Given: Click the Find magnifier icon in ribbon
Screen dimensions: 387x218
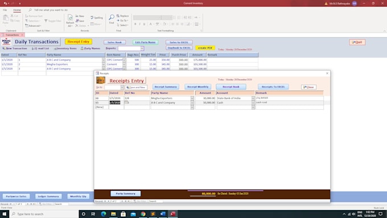Looking at the screenshot, I should pos(112,17).
